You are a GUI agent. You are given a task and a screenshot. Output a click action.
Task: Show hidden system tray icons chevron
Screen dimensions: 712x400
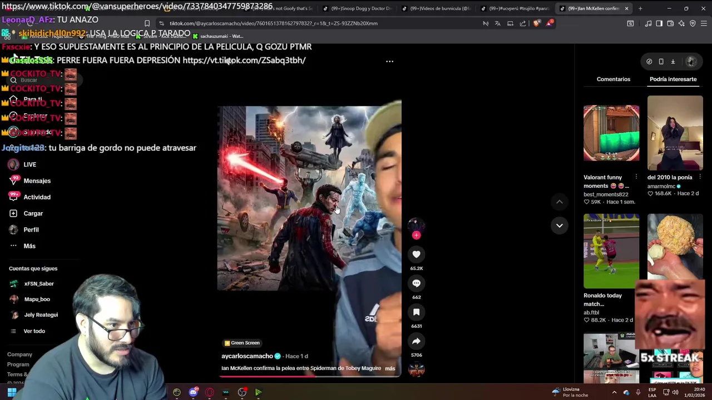[614, 392]
